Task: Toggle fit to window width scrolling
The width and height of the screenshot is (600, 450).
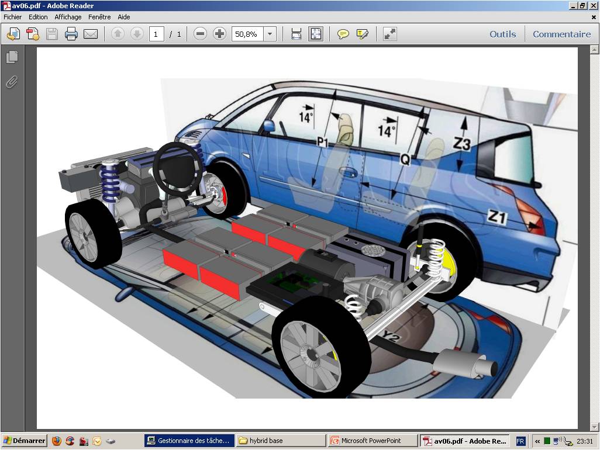Action: pyautogui.click(x=296, y=34)
